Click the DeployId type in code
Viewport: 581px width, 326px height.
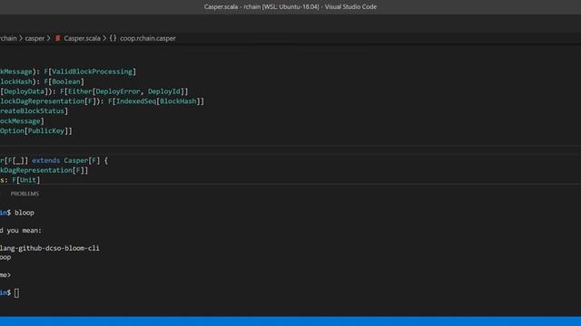tap(163, 91)
